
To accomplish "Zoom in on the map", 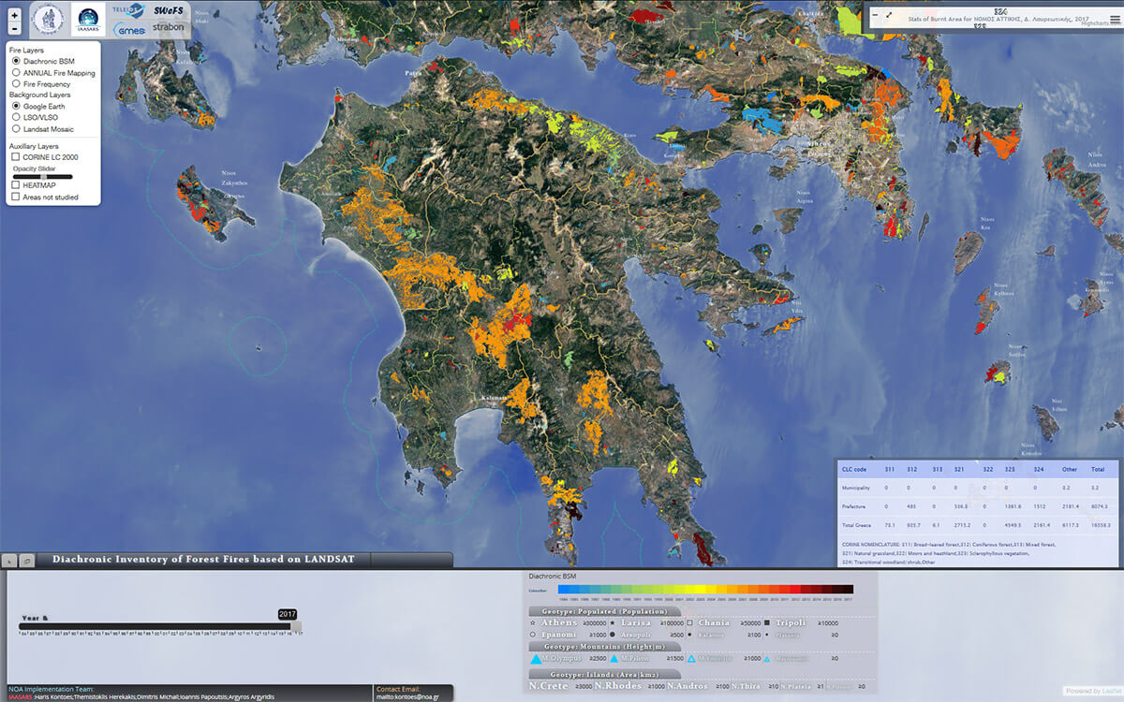I will (14, 15).
